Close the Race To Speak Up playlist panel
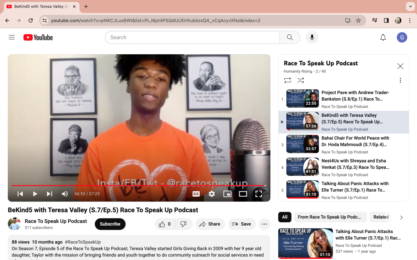 [x=400, y=66]
